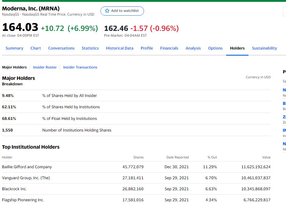Open the Financials tab
286x204 pixels.
click(169, 48)
